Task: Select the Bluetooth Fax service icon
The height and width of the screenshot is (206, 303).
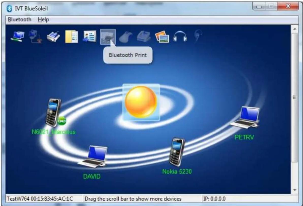Action: click(144, 36)
